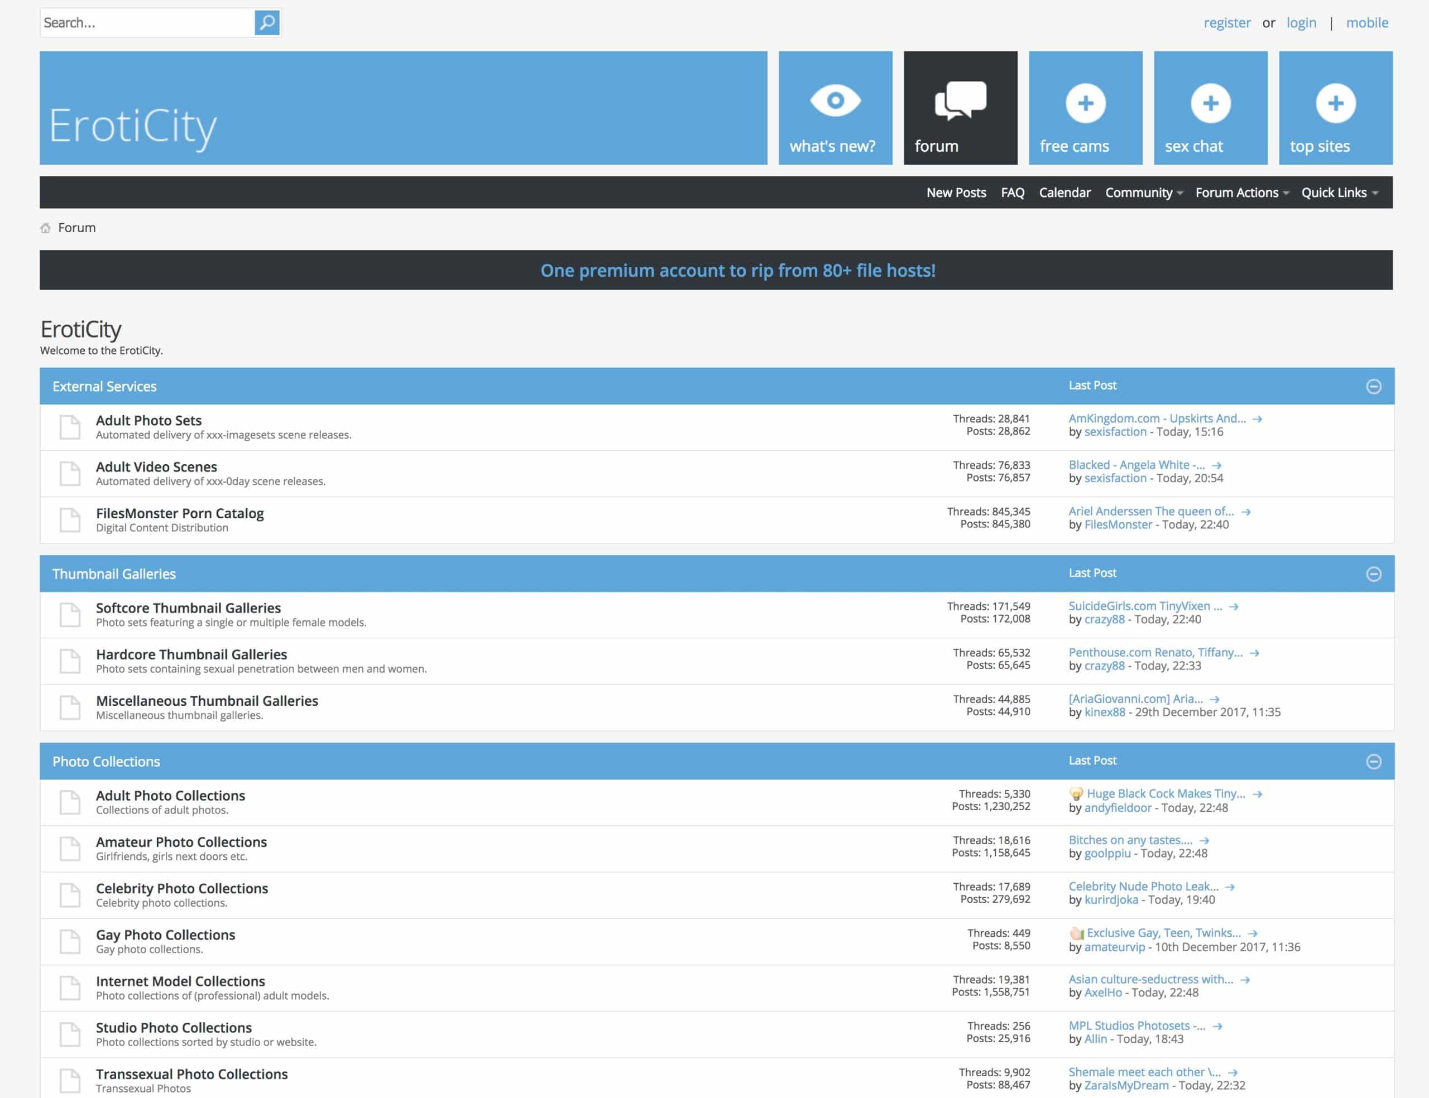This screenshot has height=1098, width=1429.
Task: Click the home icon in breadcrumb
Action: pos(45,228)
